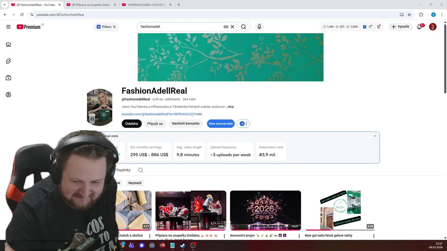Open New gel nails video thumbnail
The image size is (447, 251).
[x=340, y=211]
